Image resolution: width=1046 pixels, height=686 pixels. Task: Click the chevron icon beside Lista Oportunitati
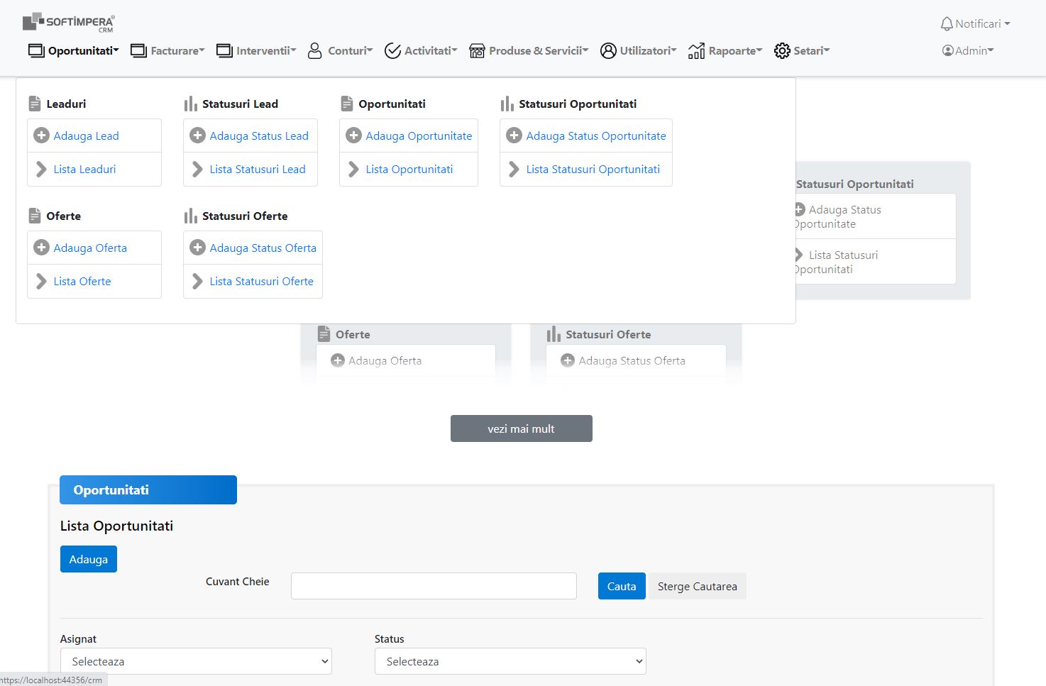(x=354, y=169)
